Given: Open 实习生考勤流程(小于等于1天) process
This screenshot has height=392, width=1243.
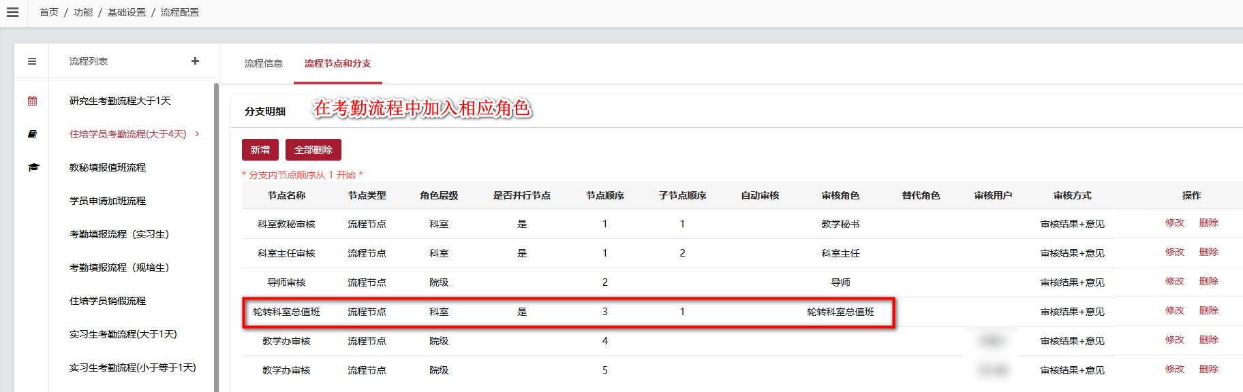Looking at the screenshot, I should pos(132,367).
